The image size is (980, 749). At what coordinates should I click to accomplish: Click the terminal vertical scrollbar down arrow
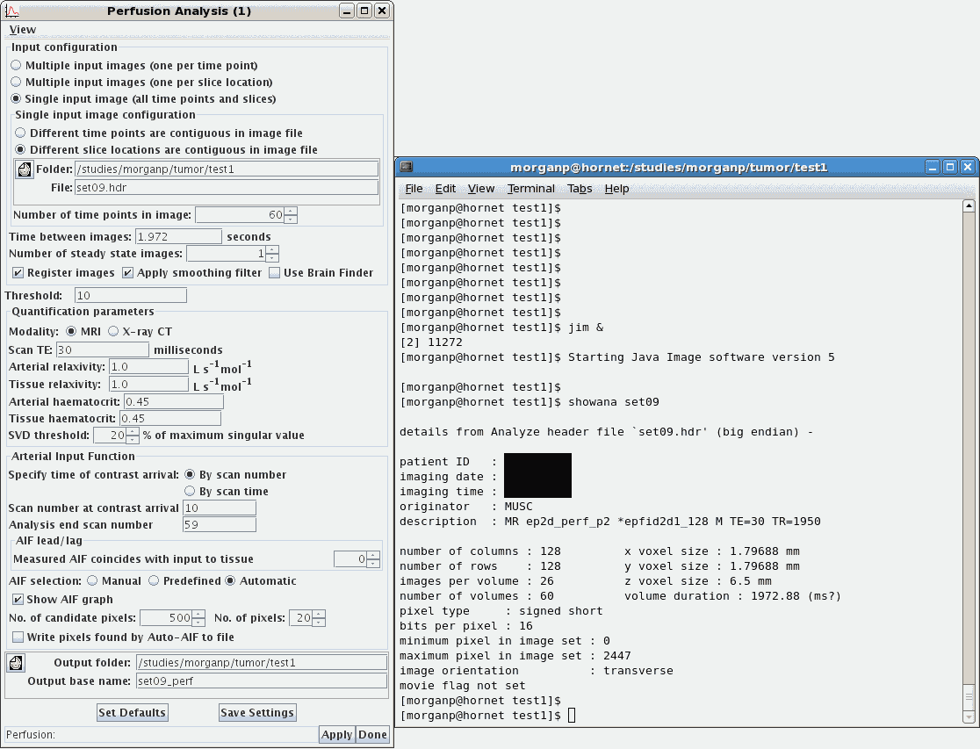tap(969, 717)
